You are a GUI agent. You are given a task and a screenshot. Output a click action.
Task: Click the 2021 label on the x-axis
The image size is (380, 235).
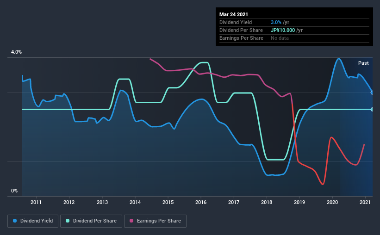tap(365, 202)
